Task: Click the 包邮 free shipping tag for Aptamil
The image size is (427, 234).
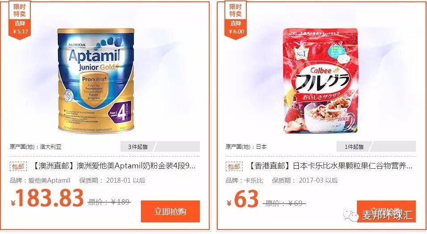Action: (x=18, y=166)
